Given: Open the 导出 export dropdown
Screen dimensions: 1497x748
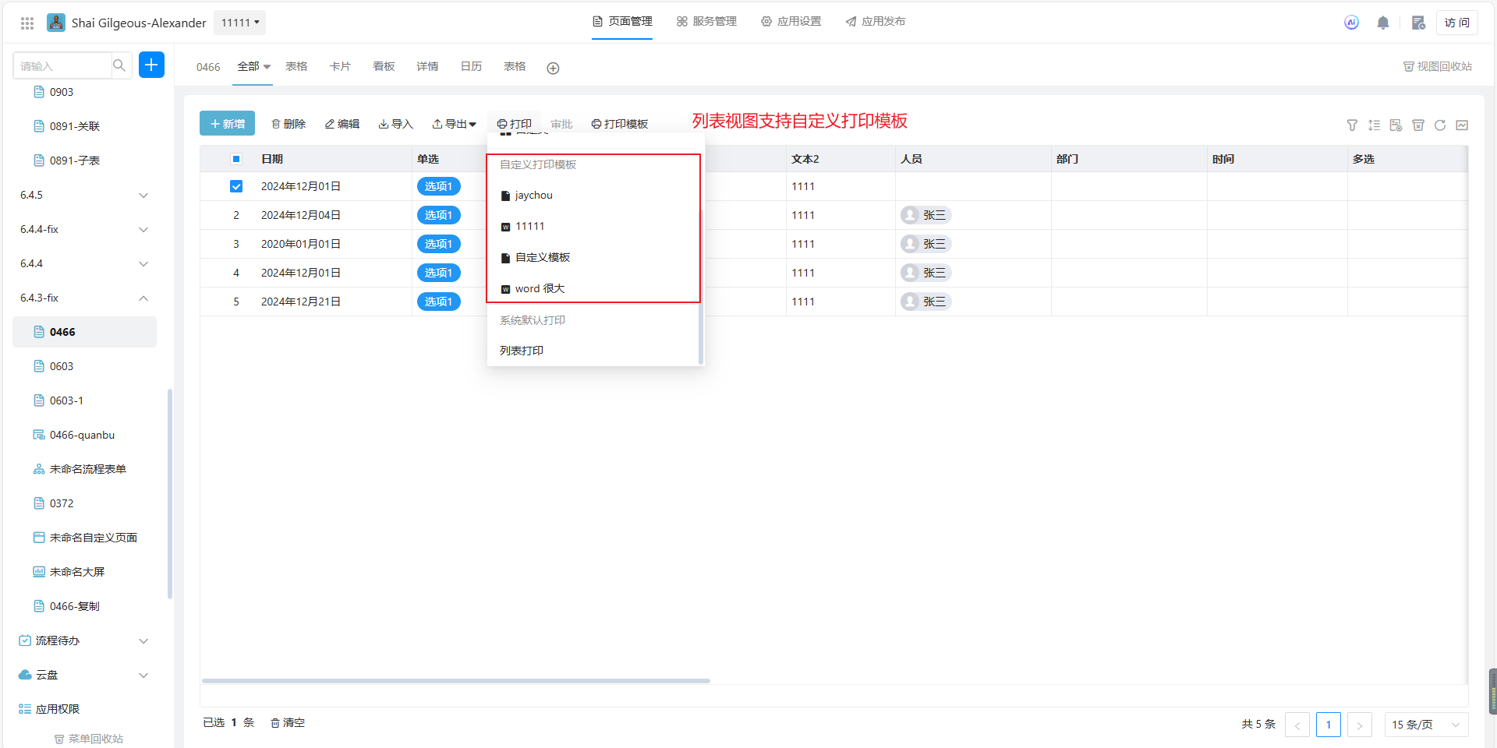Looking at the screenshot, I should [x=455, y=124].
